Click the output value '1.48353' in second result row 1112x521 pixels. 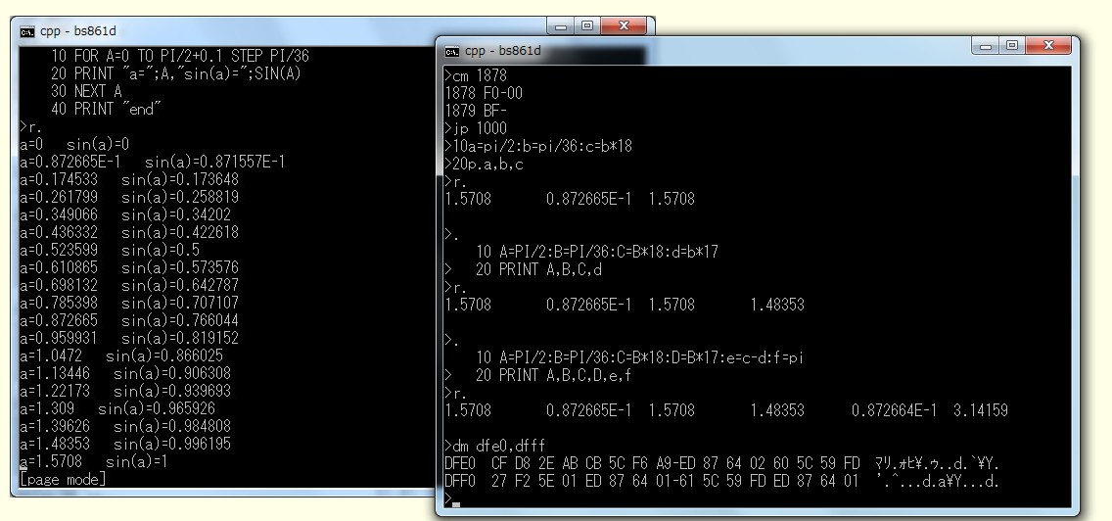click(x=777, y=305)
